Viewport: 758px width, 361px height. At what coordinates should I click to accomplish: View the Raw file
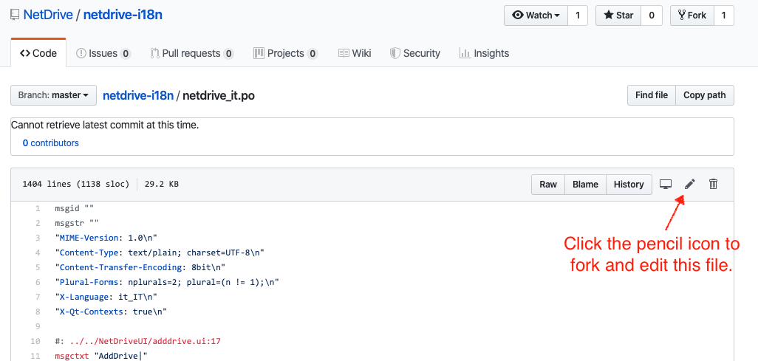pyautogui.click(x=548, y=184)
